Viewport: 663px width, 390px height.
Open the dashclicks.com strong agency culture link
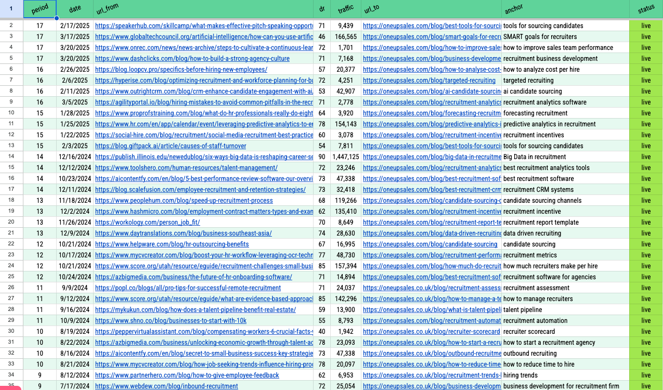(192, 58)
